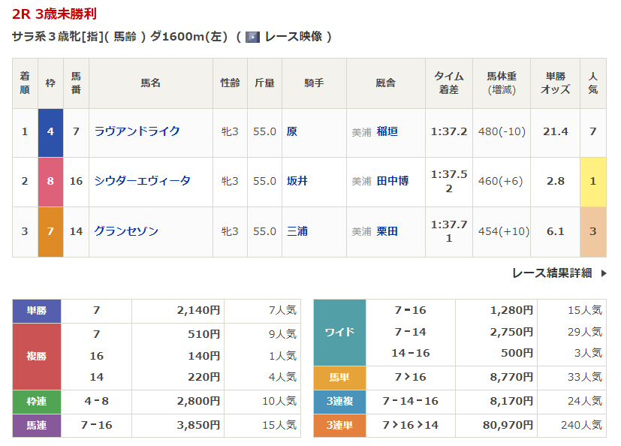Screen dimensions: 621x446
Task: Open horse ラヴアンドライク profile
Action: 137,131
